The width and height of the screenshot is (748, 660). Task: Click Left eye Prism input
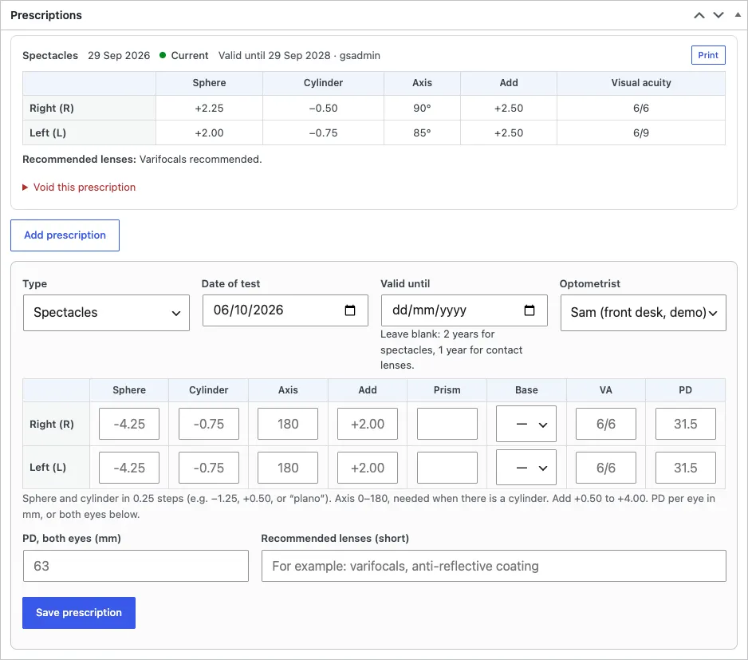click(447, 468)
